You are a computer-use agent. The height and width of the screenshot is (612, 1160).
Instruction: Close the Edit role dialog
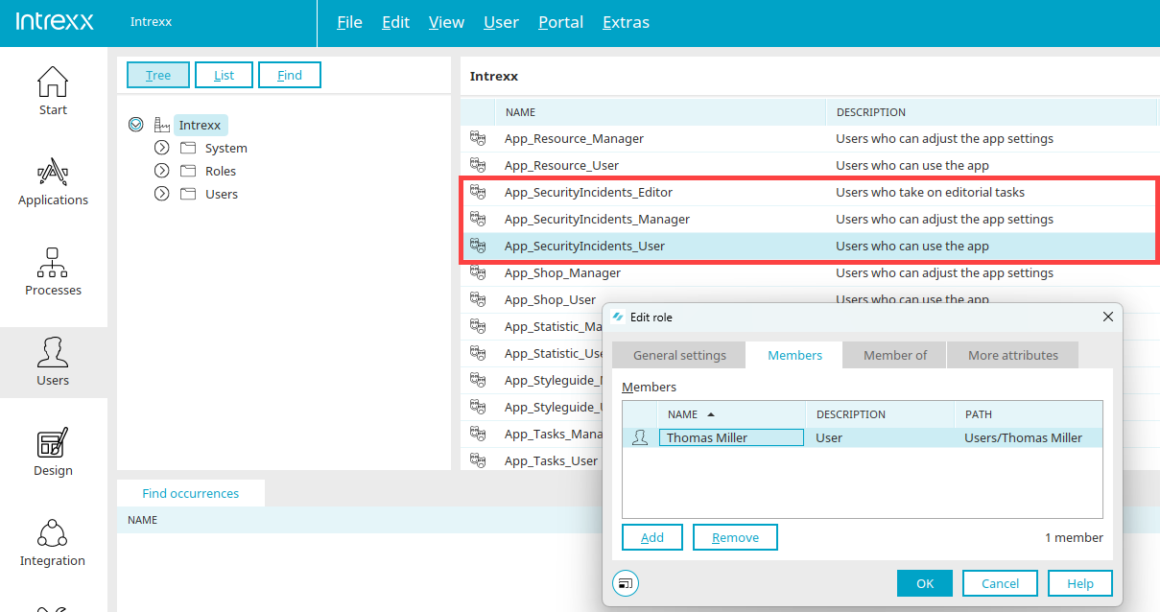coord(1107,317)
